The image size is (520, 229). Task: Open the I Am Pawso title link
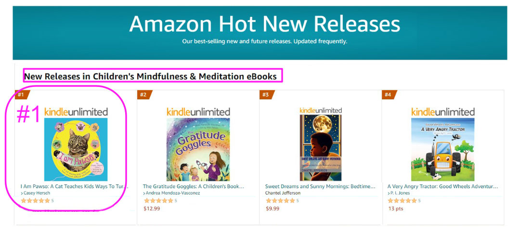[x=75, y=186]
